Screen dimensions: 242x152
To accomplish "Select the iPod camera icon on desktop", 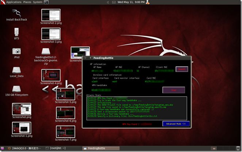I will pyautogui.click(x=16, y=51).
